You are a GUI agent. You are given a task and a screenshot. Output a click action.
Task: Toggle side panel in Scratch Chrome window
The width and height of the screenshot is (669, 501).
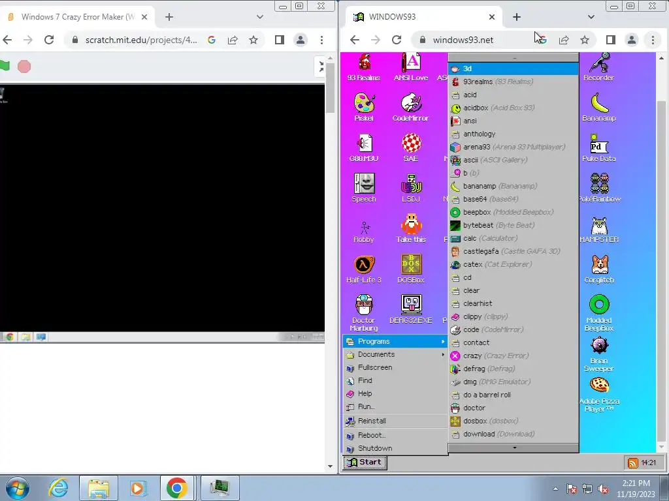tap(280, 40)
